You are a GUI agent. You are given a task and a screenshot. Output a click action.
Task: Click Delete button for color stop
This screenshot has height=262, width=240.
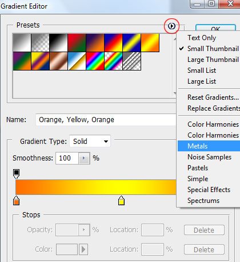click(x=204, y=249)
